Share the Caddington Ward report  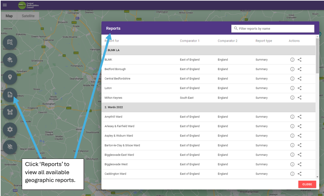[299, 174]
